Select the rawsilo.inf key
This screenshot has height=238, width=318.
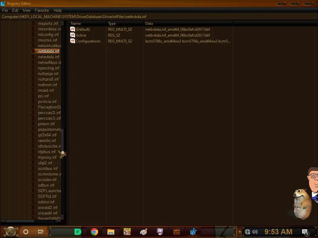point(47,140)
